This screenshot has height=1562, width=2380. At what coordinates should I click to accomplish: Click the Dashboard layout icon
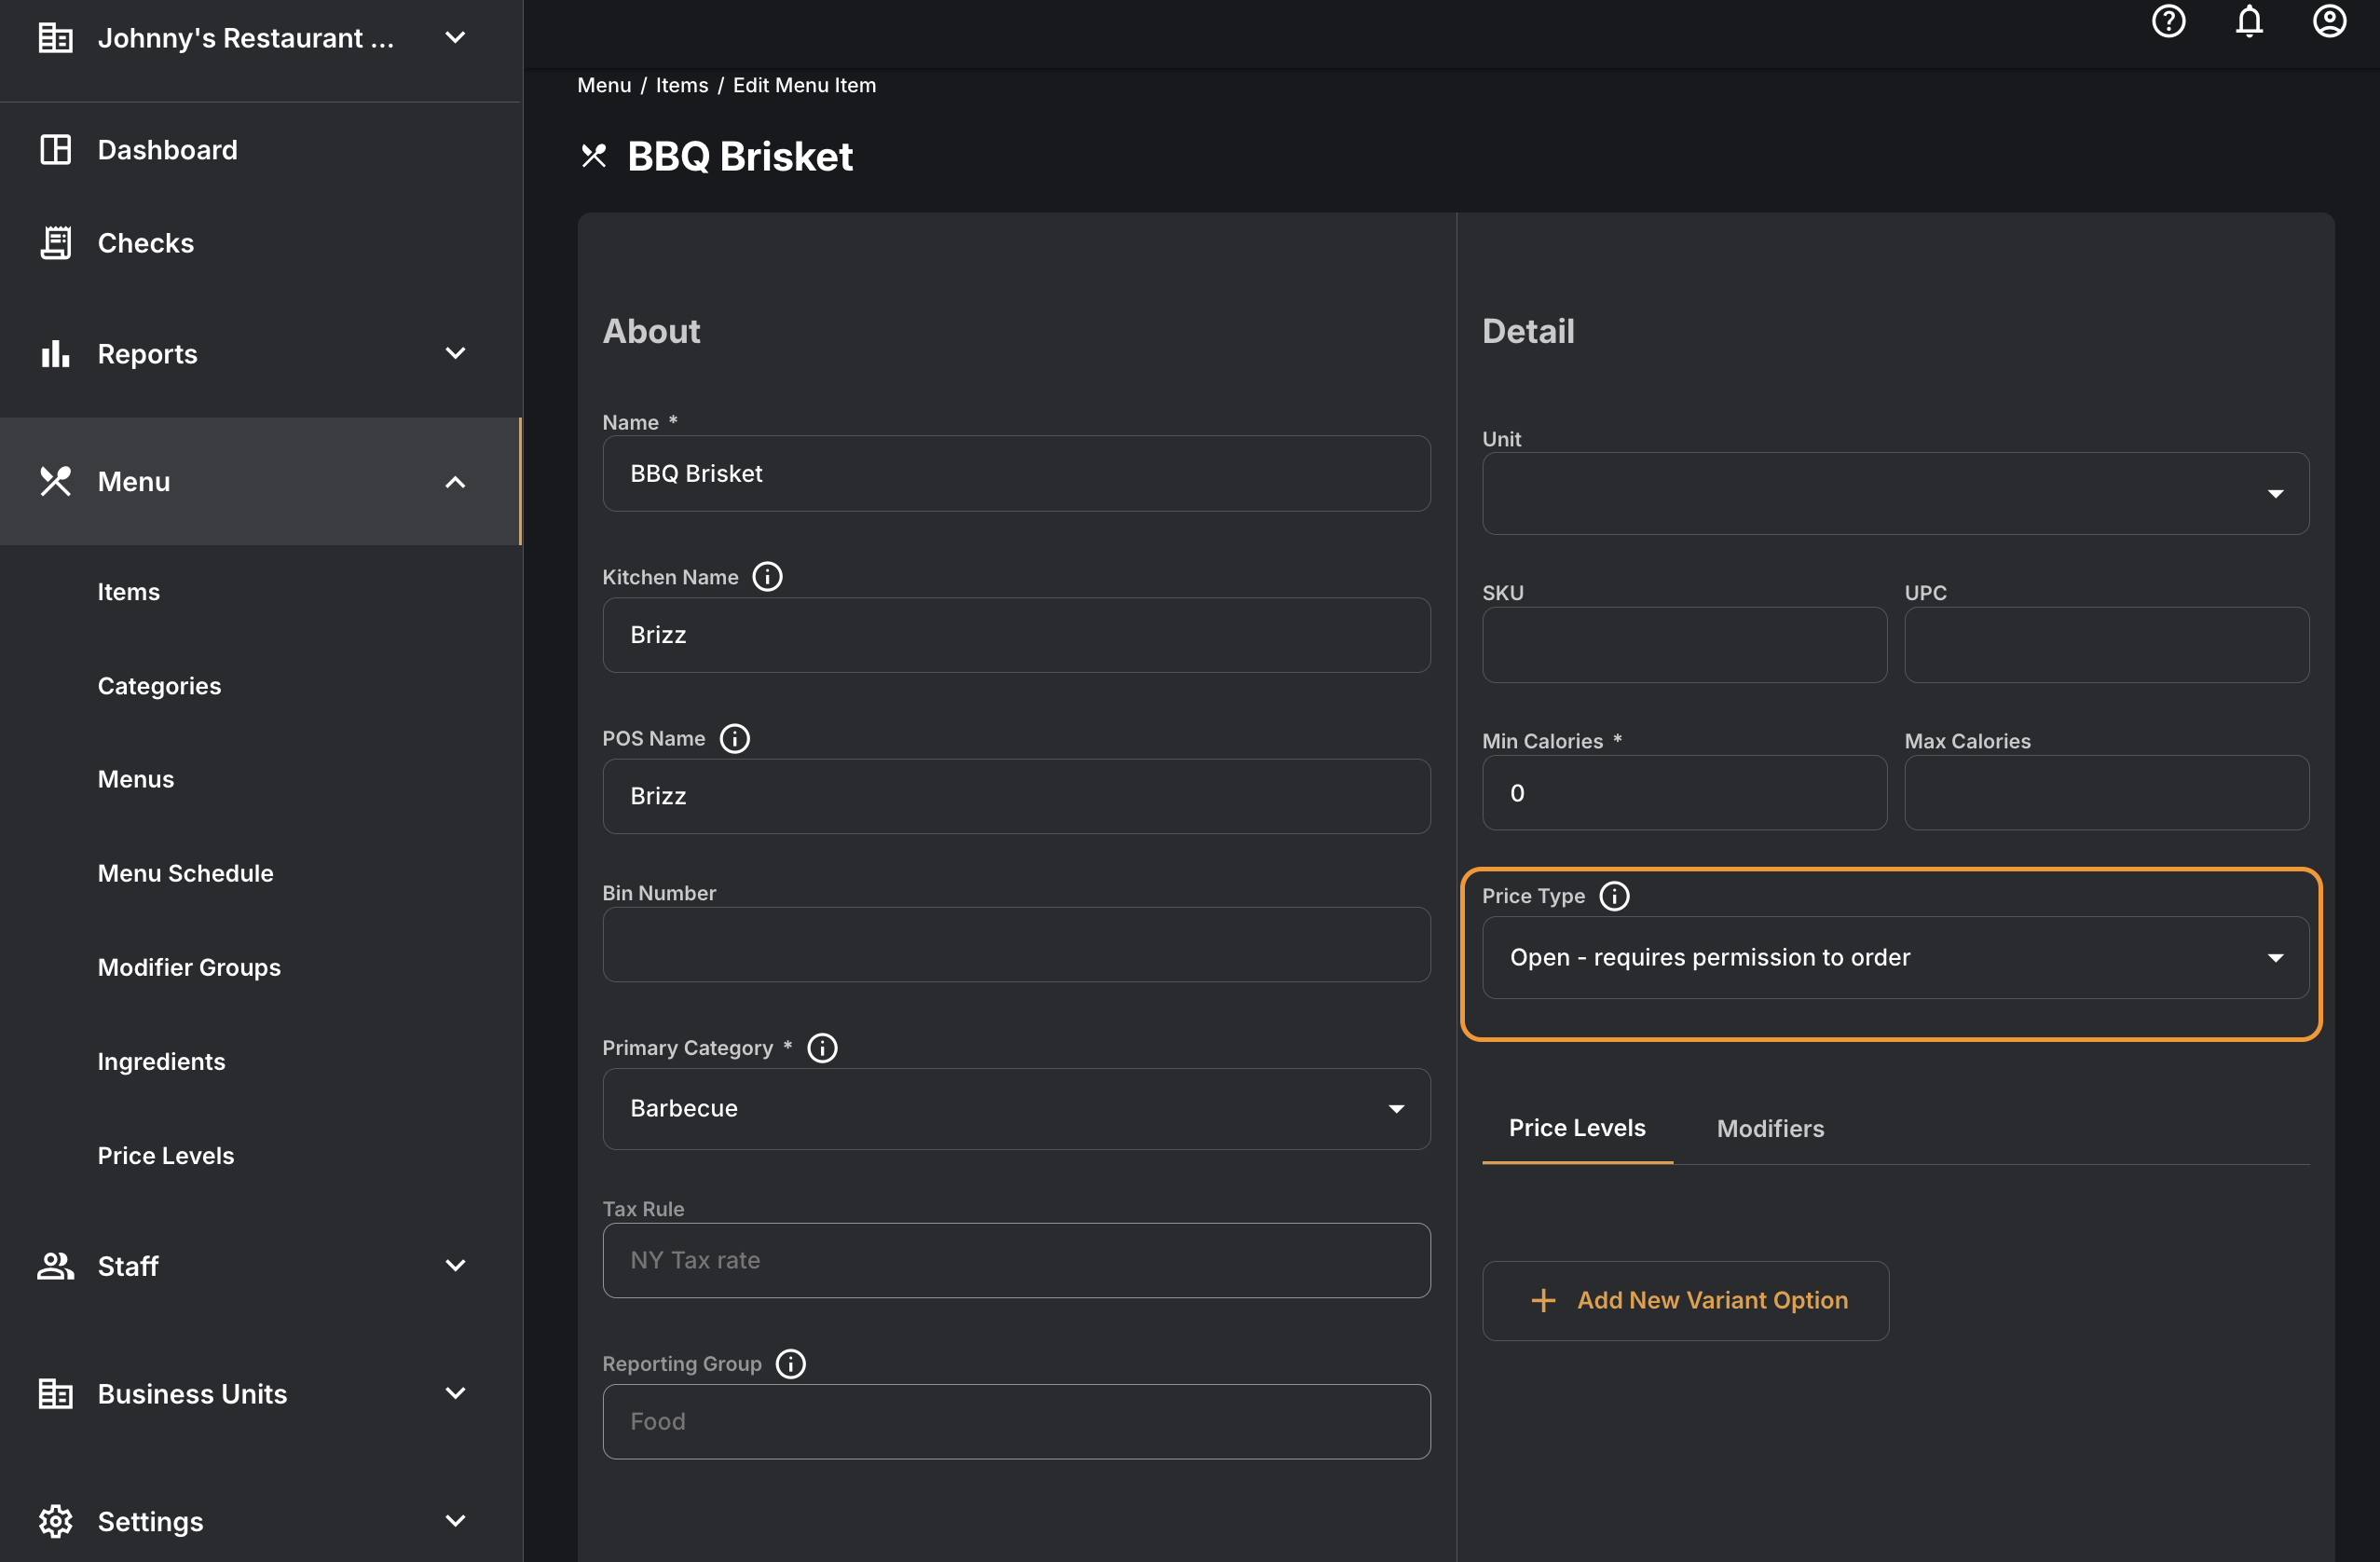(55, 150)
